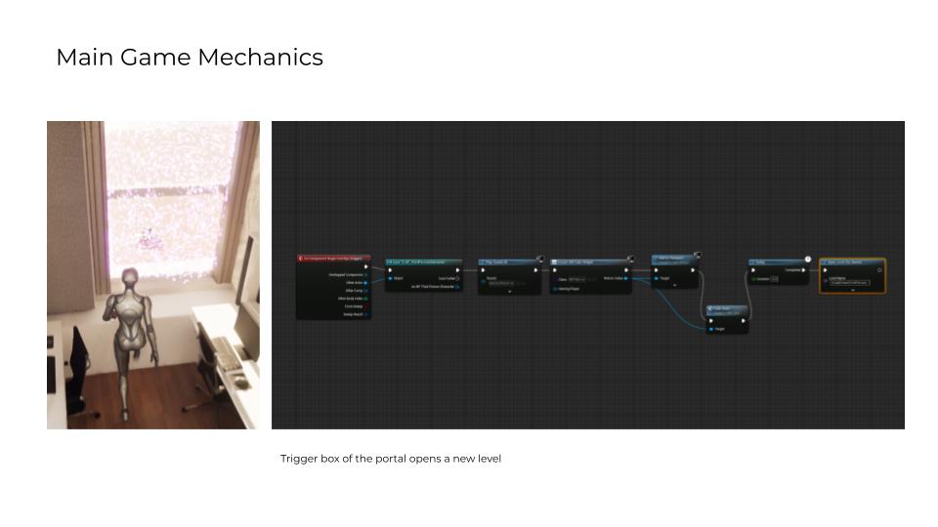This screenshot has width=938, height=527.
Task: Click the Duration value box on the Delay node
Action: [x=774, y=279]
